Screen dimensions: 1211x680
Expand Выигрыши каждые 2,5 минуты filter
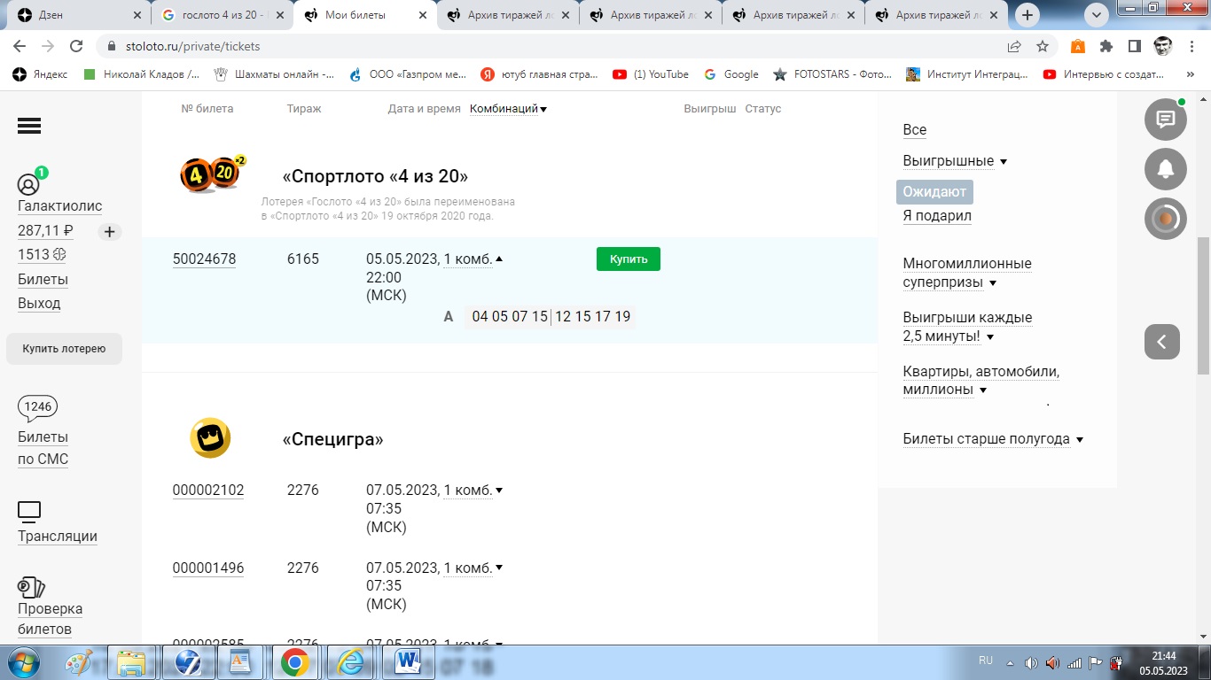(967, 327)
